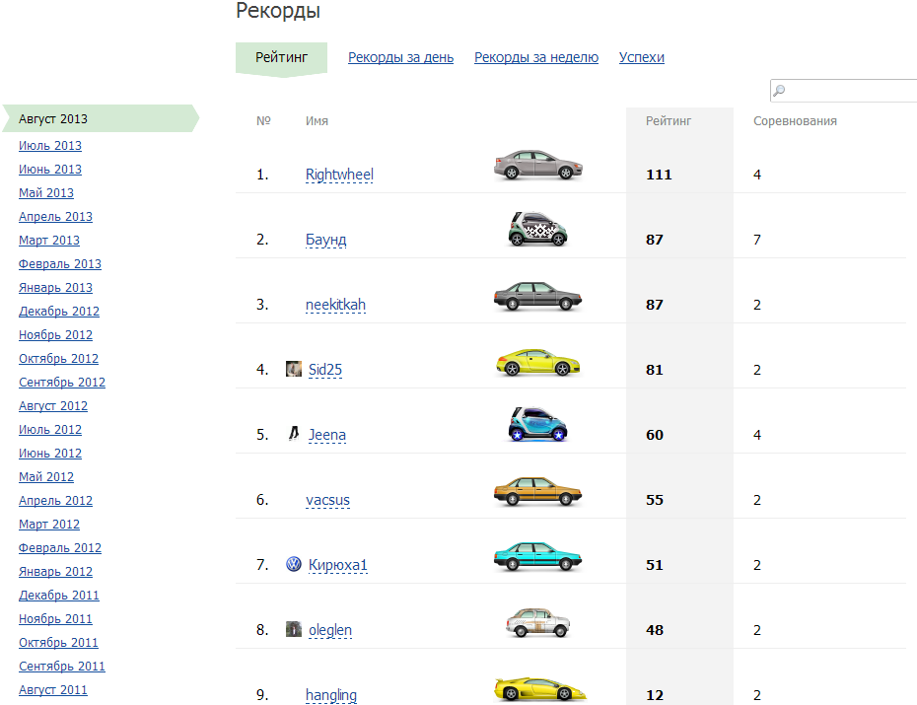This screenshot has width=917, height=705.
Task: Open Июль 2012 records
Action: pyautogui.click(x=50, y=430)
